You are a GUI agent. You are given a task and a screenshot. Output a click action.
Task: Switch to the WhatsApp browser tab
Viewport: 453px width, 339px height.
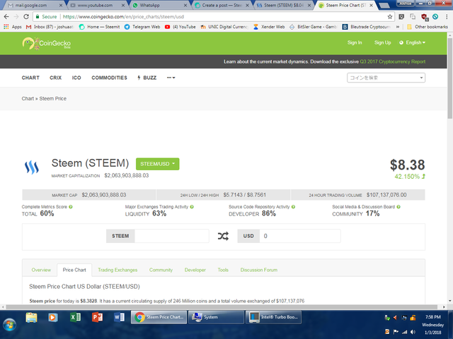159,5
